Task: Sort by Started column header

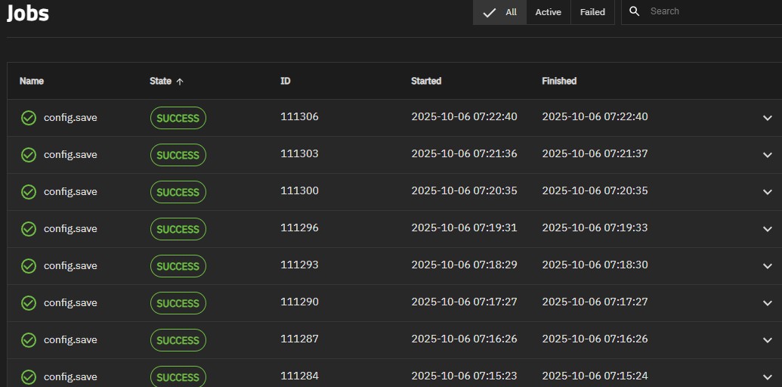Action: (x=426, y=81)
